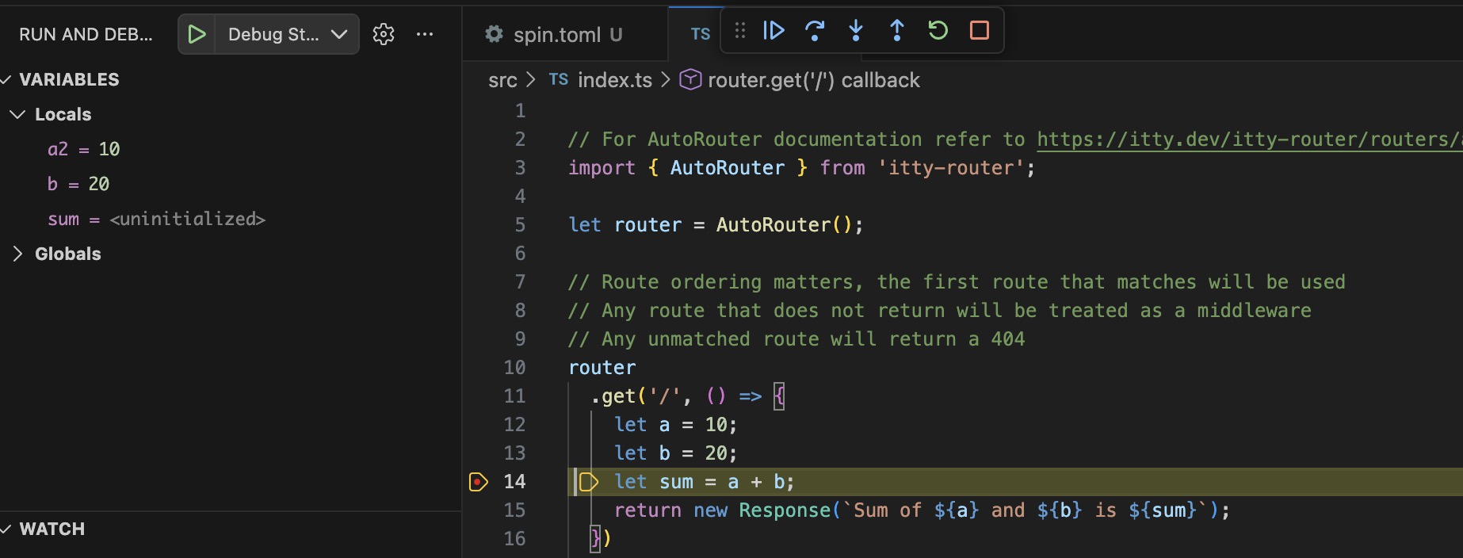
Task: Select variable a2 = 10
Action: [83, 149]
